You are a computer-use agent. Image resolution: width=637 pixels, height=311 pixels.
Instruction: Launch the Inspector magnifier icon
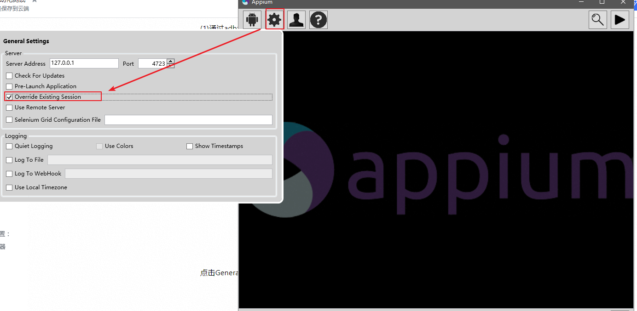pos(598,20)
